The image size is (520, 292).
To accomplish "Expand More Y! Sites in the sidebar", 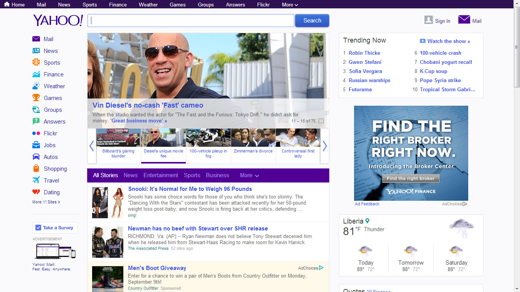I will [46, 202].
